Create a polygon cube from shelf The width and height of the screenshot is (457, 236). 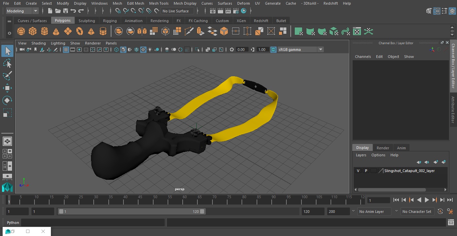click(x=33, y=31)
